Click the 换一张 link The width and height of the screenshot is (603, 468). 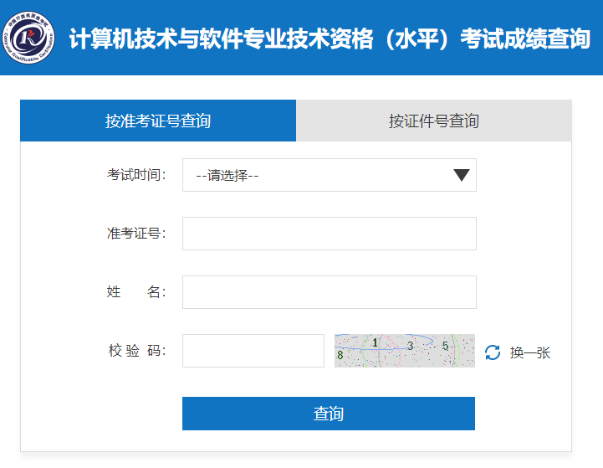click(x=530, y=352)
